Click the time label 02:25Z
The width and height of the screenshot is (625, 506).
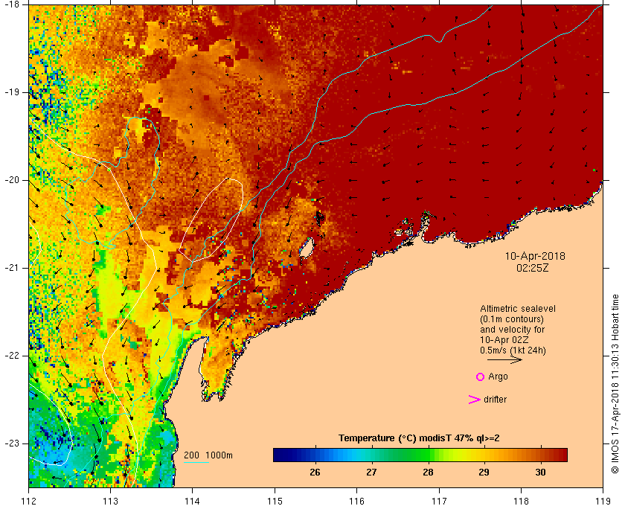[x=533, y=268]
